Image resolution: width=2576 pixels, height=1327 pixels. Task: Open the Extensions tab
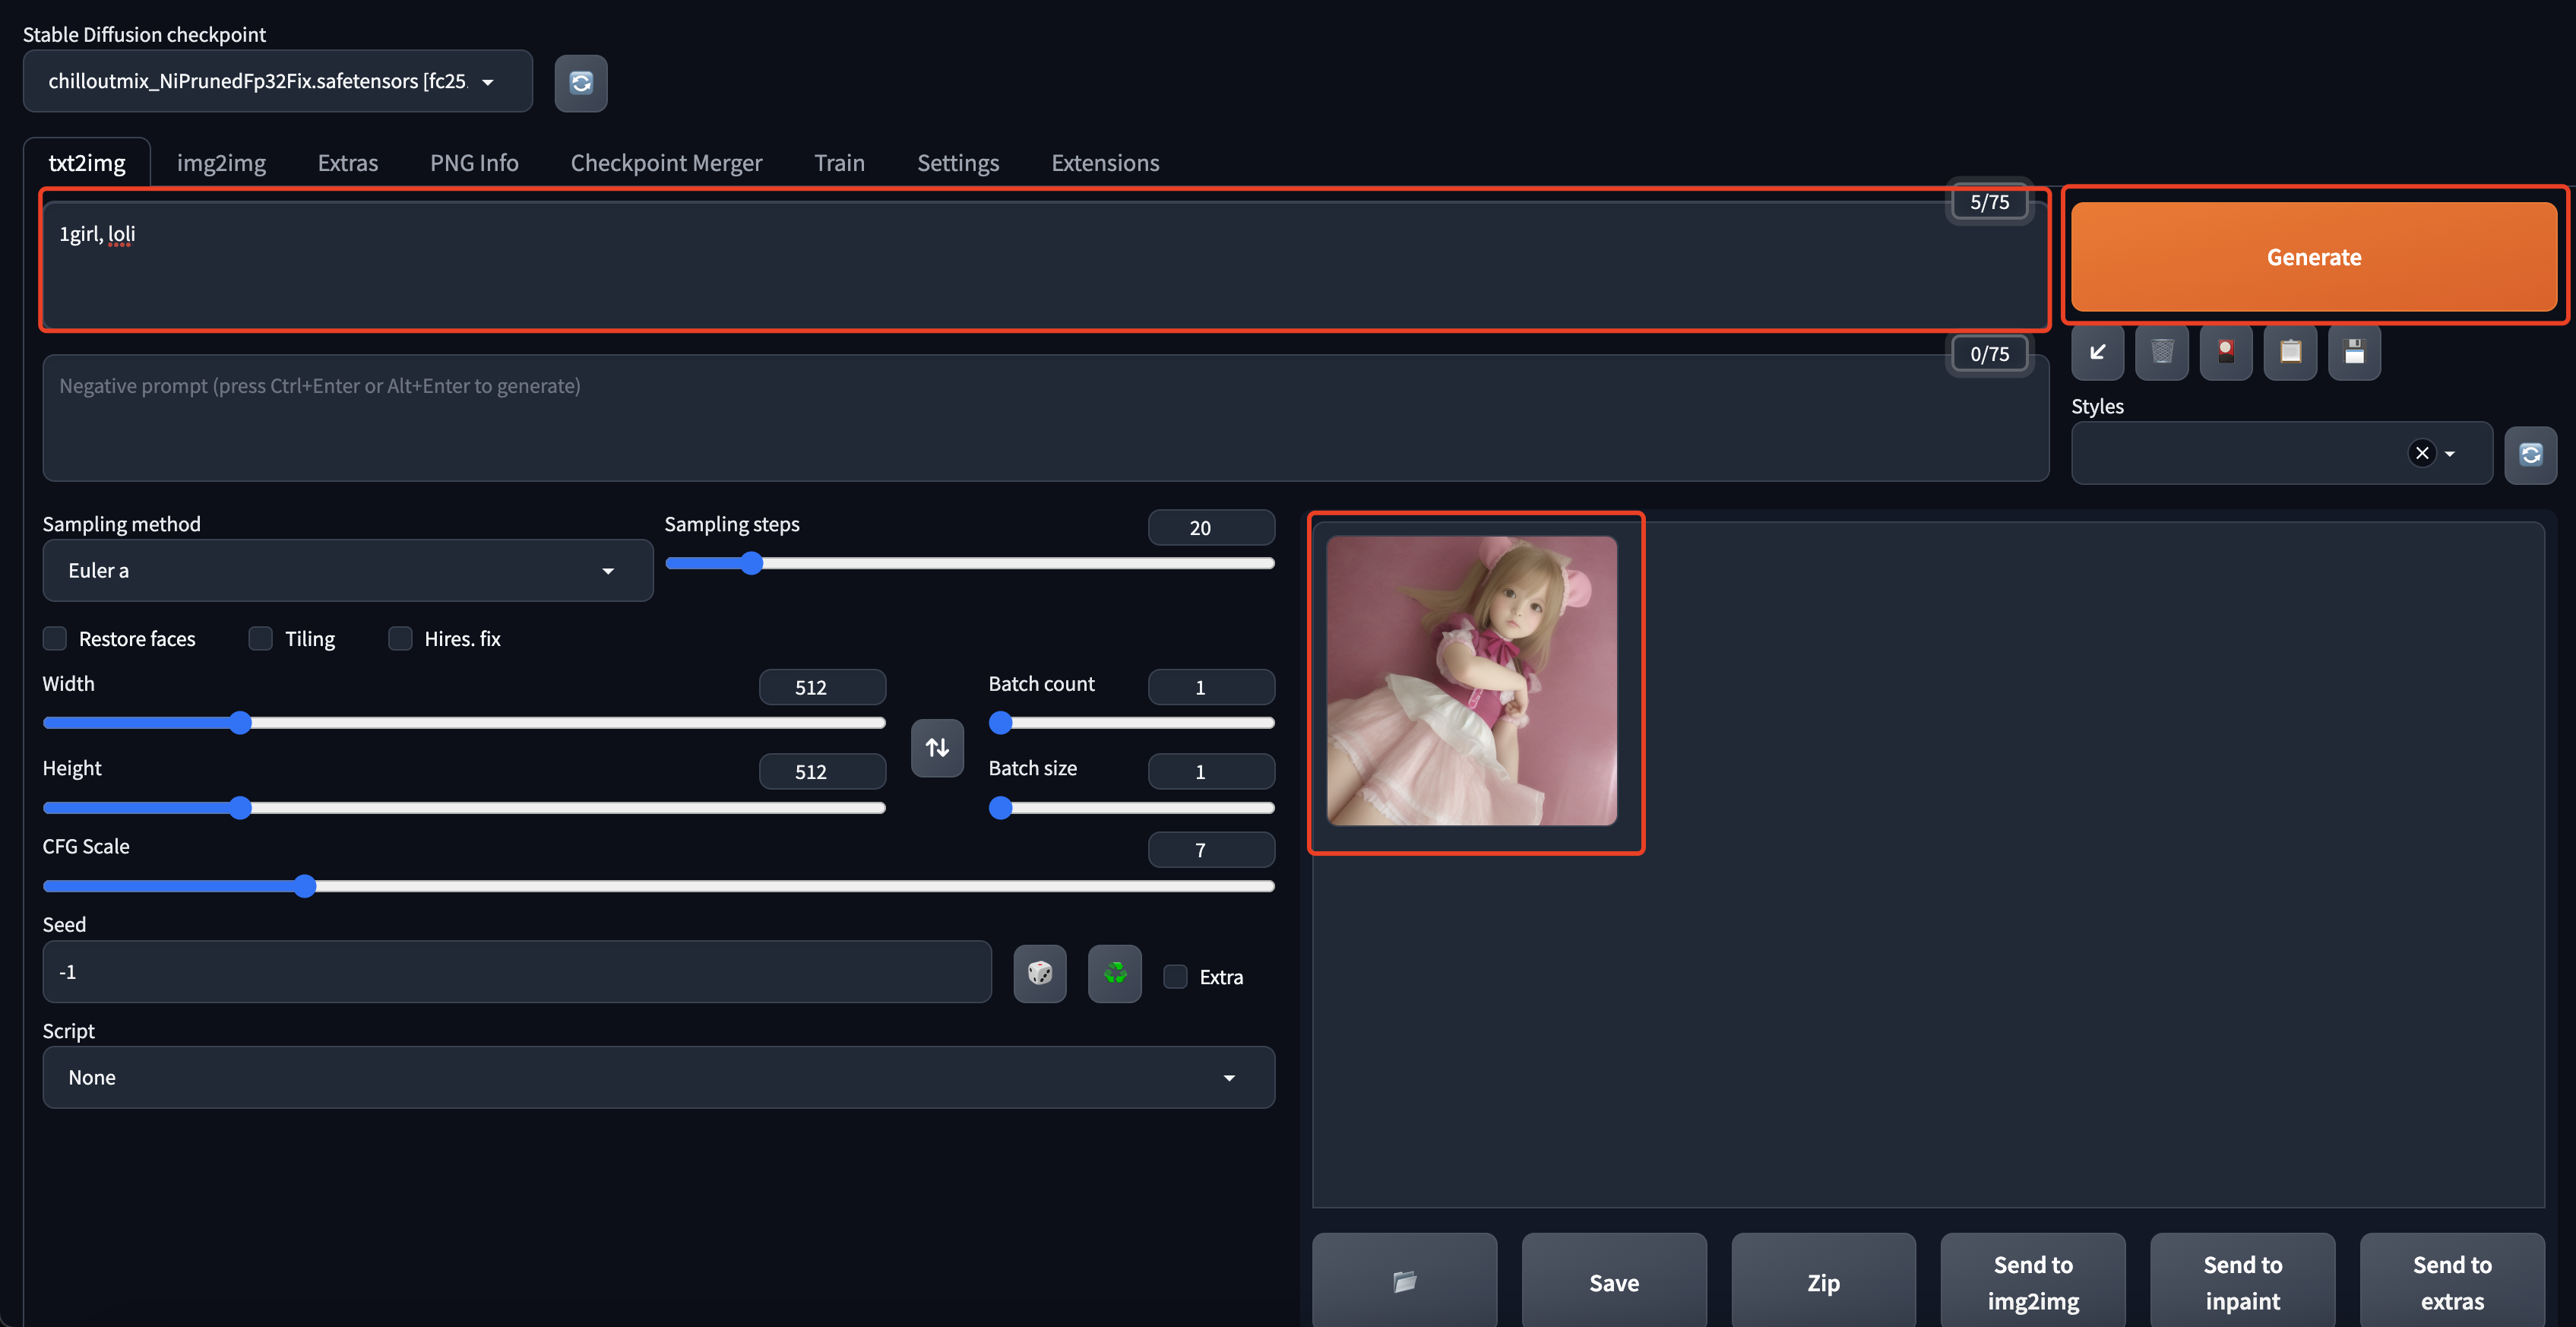click(1104, 163)
